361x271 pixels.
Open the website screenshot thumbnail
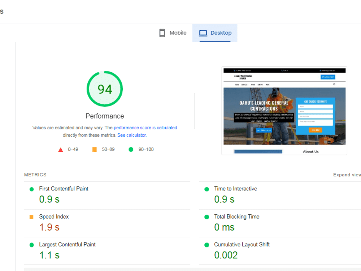(284, 111)
